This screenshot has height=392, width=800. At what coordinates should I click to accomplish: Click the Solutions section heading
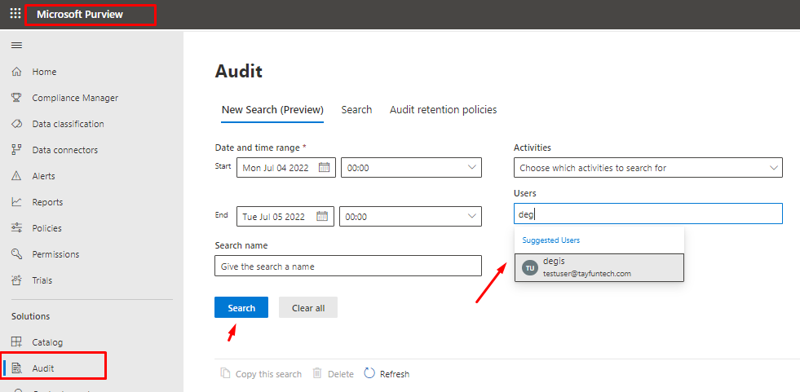point(31,316)
